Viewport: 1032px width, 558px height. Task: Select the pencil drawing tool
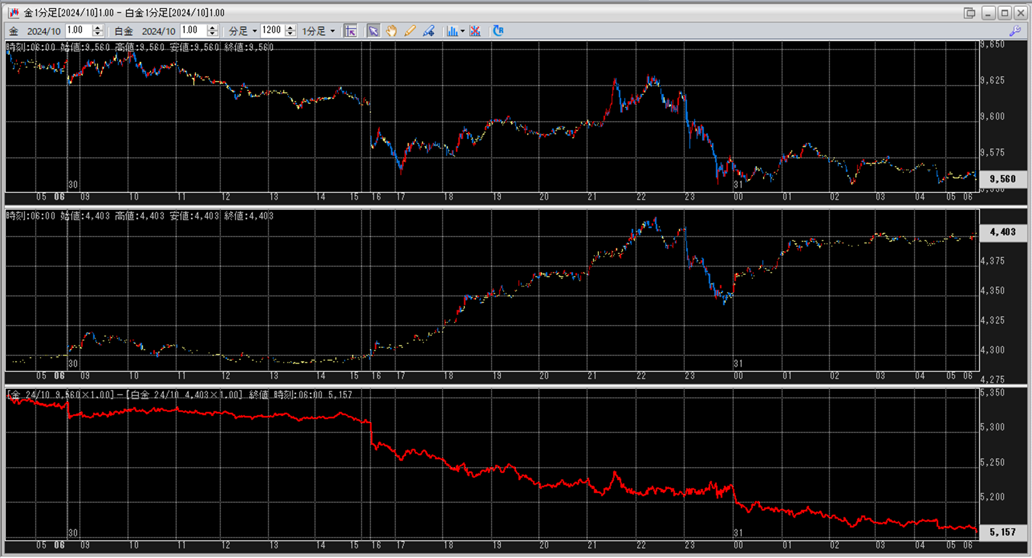pos(409,31)
